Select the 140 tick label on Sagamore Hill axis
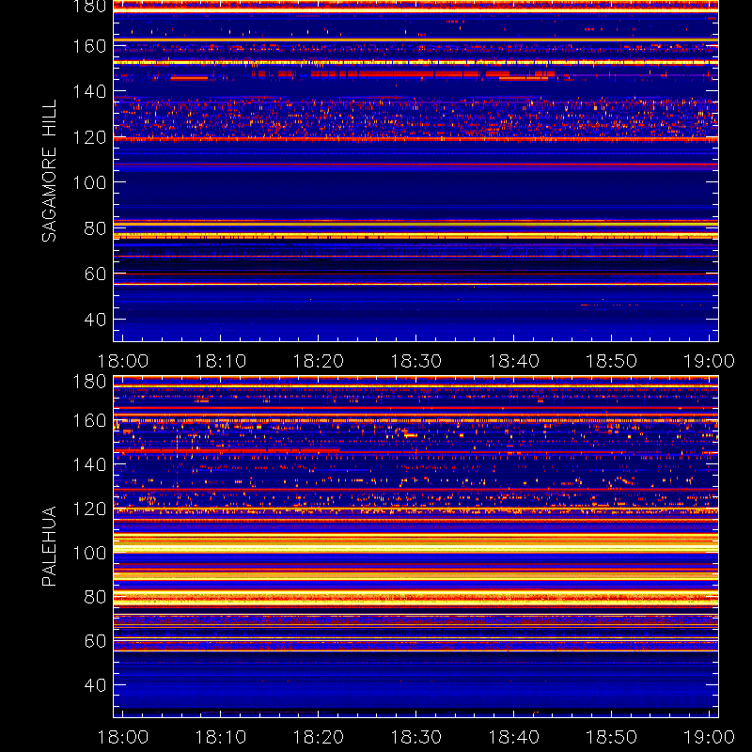 coord(89,91)
